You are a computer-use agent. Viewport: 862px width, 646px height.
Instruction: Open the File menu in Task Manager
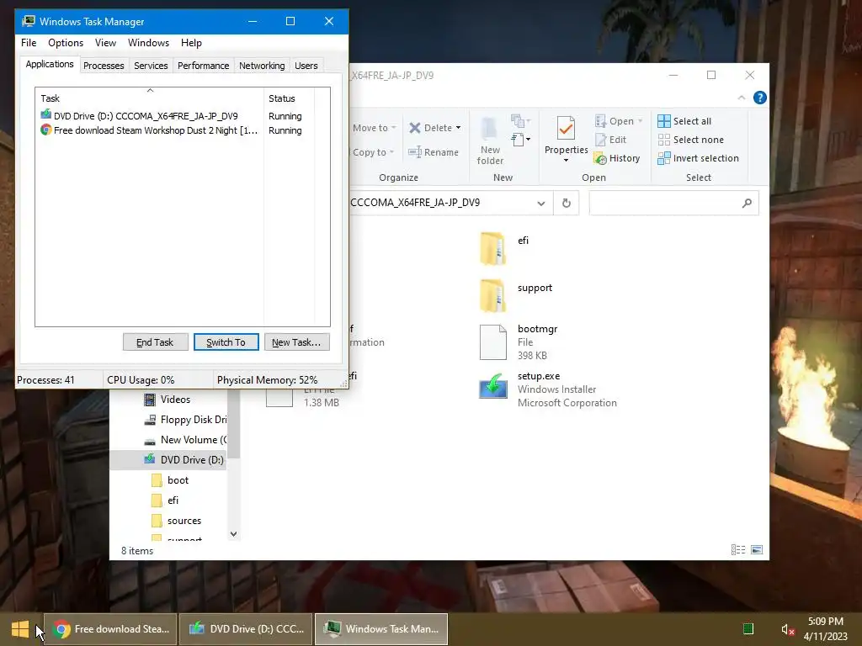click(x=29, y=43)
